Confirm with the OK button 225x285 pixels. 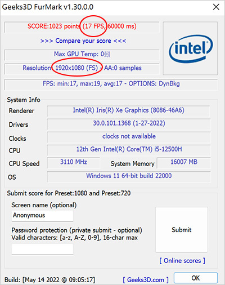(196, 278)
